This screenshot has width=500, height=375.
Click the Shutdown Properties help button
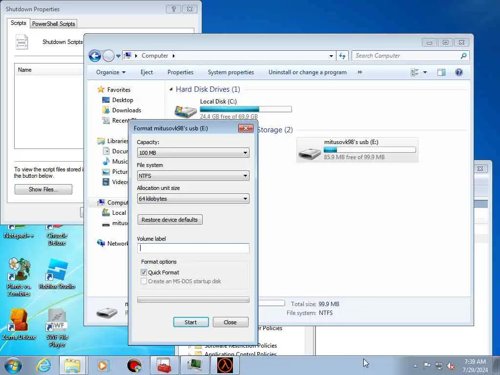click(x=173, y=9)
